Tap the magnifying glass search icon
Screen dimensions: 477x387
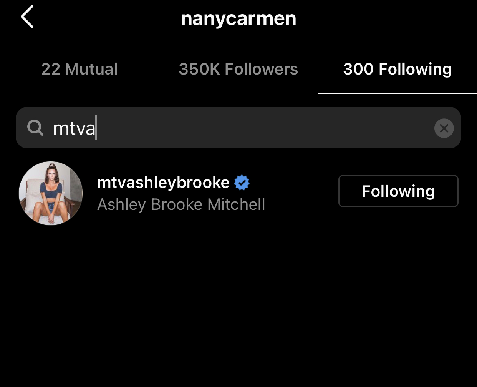35,128
